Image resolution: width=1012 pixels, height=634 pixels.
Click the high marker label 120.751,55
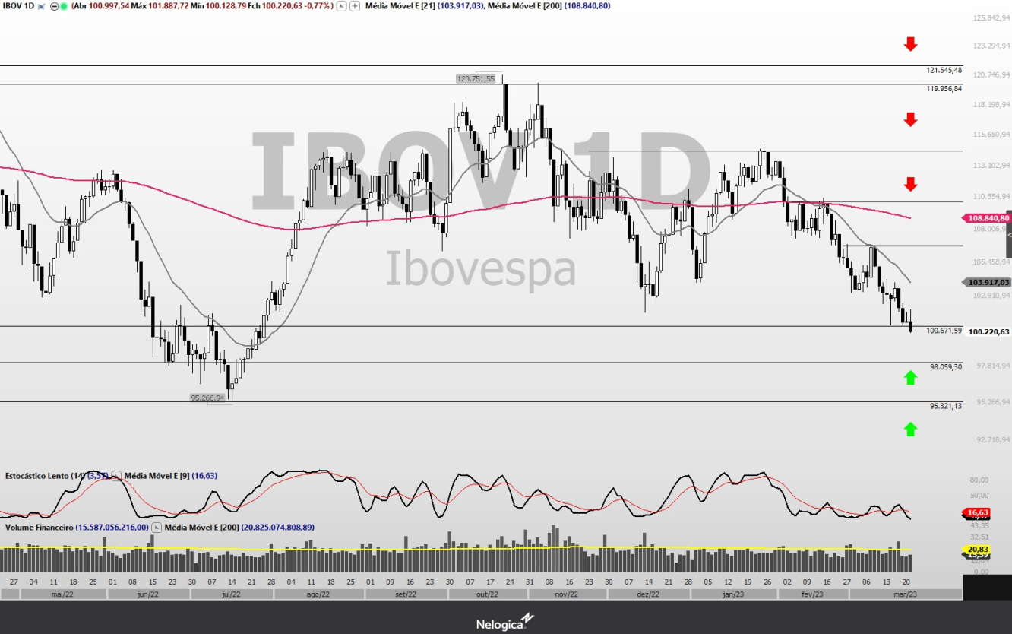(x=476, y=78)
